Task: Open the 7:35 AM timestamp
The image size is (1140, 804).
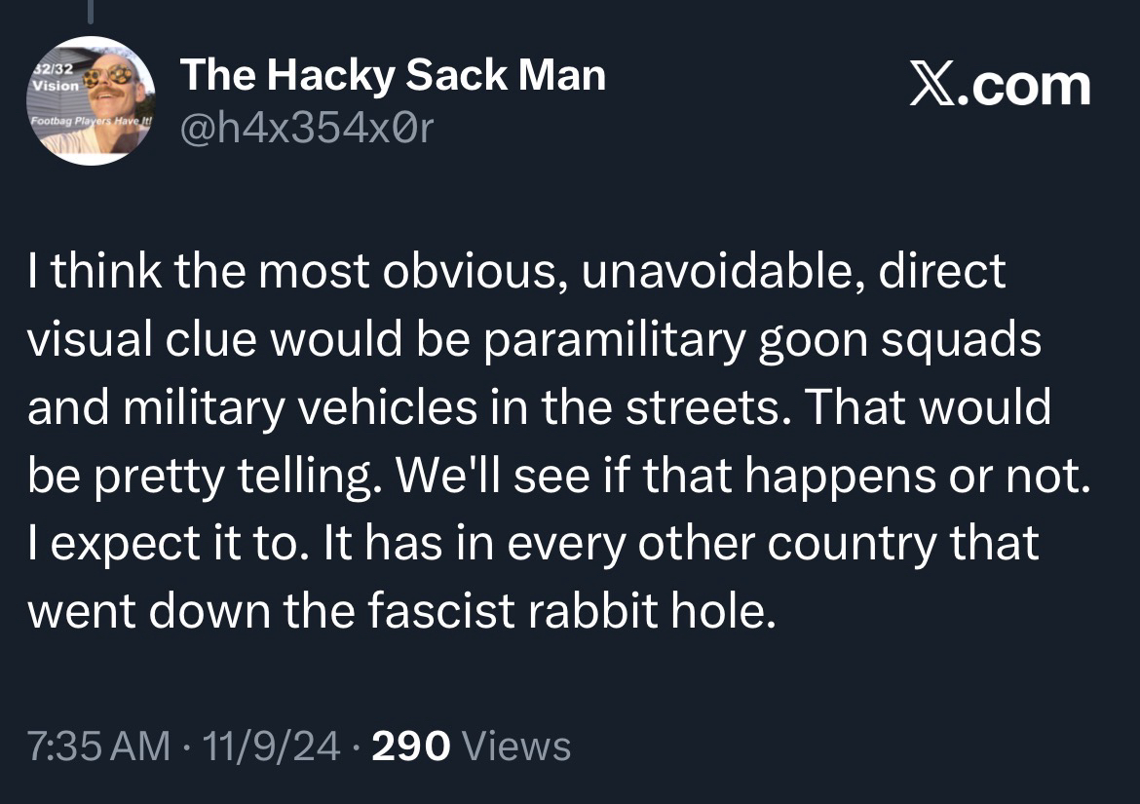Action: click(95, 746)
